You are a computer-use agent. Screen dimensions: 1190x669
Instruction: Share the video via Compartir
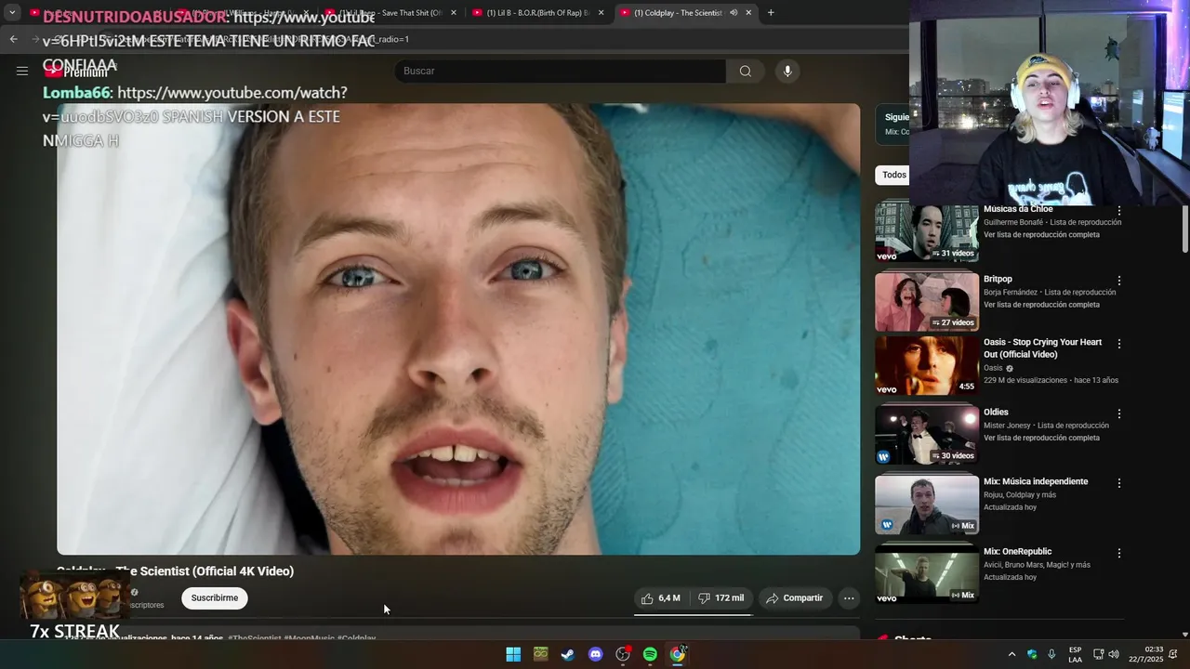(x=795, y=598)
